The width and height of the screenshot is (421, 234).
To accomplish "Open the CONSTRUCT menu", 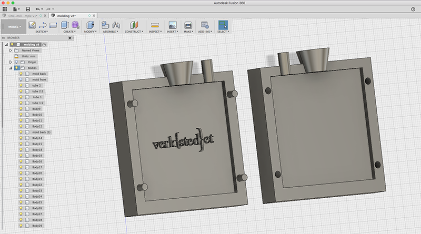I will [x=134, y=32].
